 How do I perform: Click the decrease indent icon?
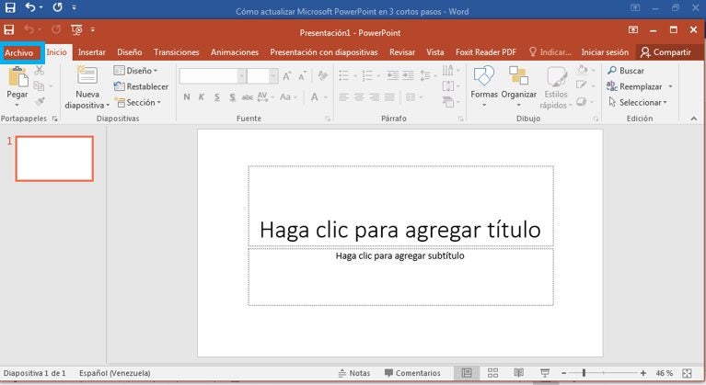pyautogui.click(x=393, y=75)
